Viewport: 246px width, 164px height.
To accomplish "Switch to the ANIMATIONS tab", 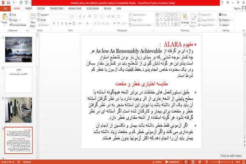I will pos(75,9).
